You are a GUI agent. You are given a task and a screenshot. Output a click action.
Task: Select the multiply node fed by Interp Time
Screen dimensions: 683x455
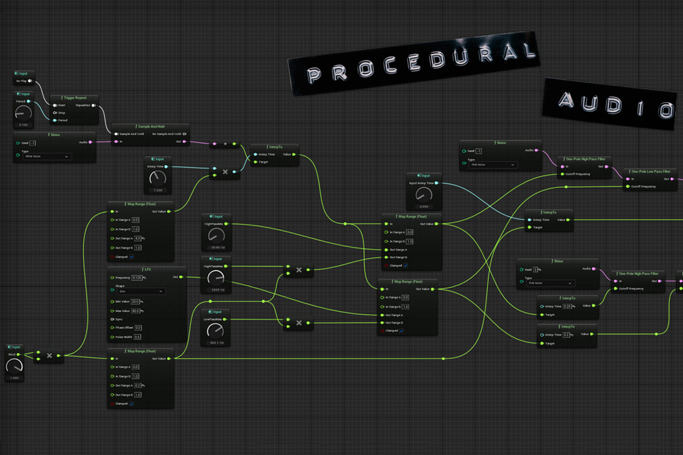click(225, 172)
